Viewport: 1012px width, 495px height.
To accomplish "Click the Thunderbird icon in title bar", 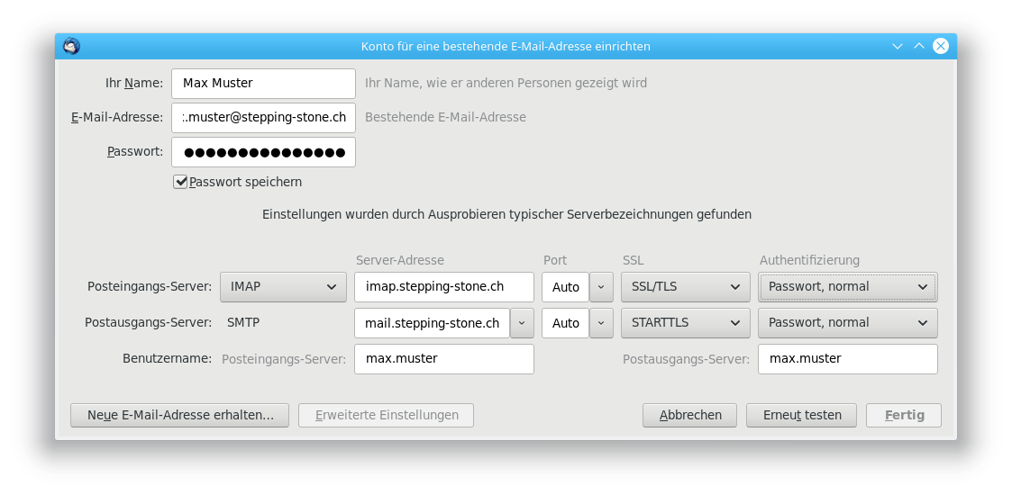I will (x=71, y=46).
